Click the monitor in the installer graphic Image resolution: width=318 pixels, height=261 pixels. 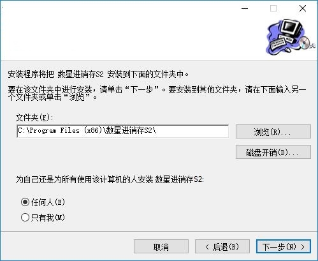pos(291,27)
